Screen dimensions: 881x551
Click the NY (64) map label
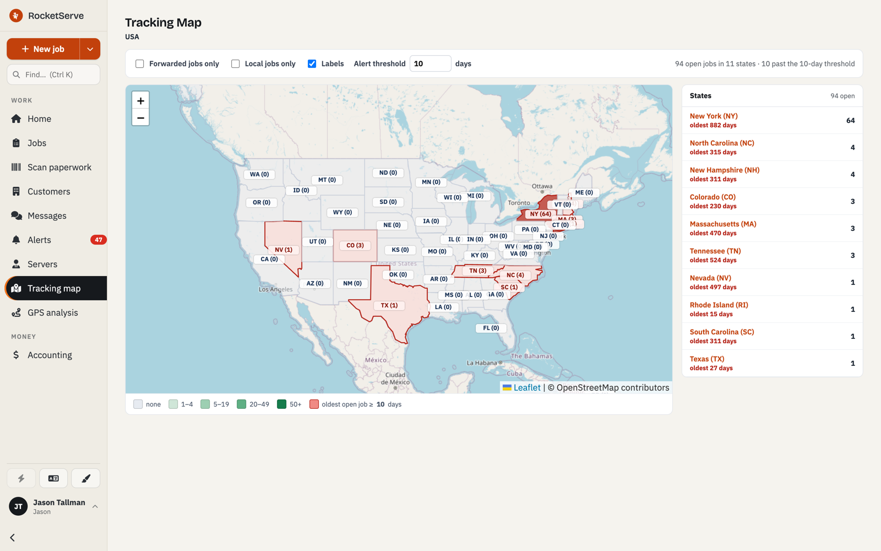pos(540,214)
